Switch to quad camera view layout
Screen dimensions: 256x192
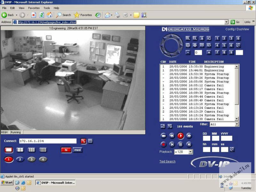[20, 150]
